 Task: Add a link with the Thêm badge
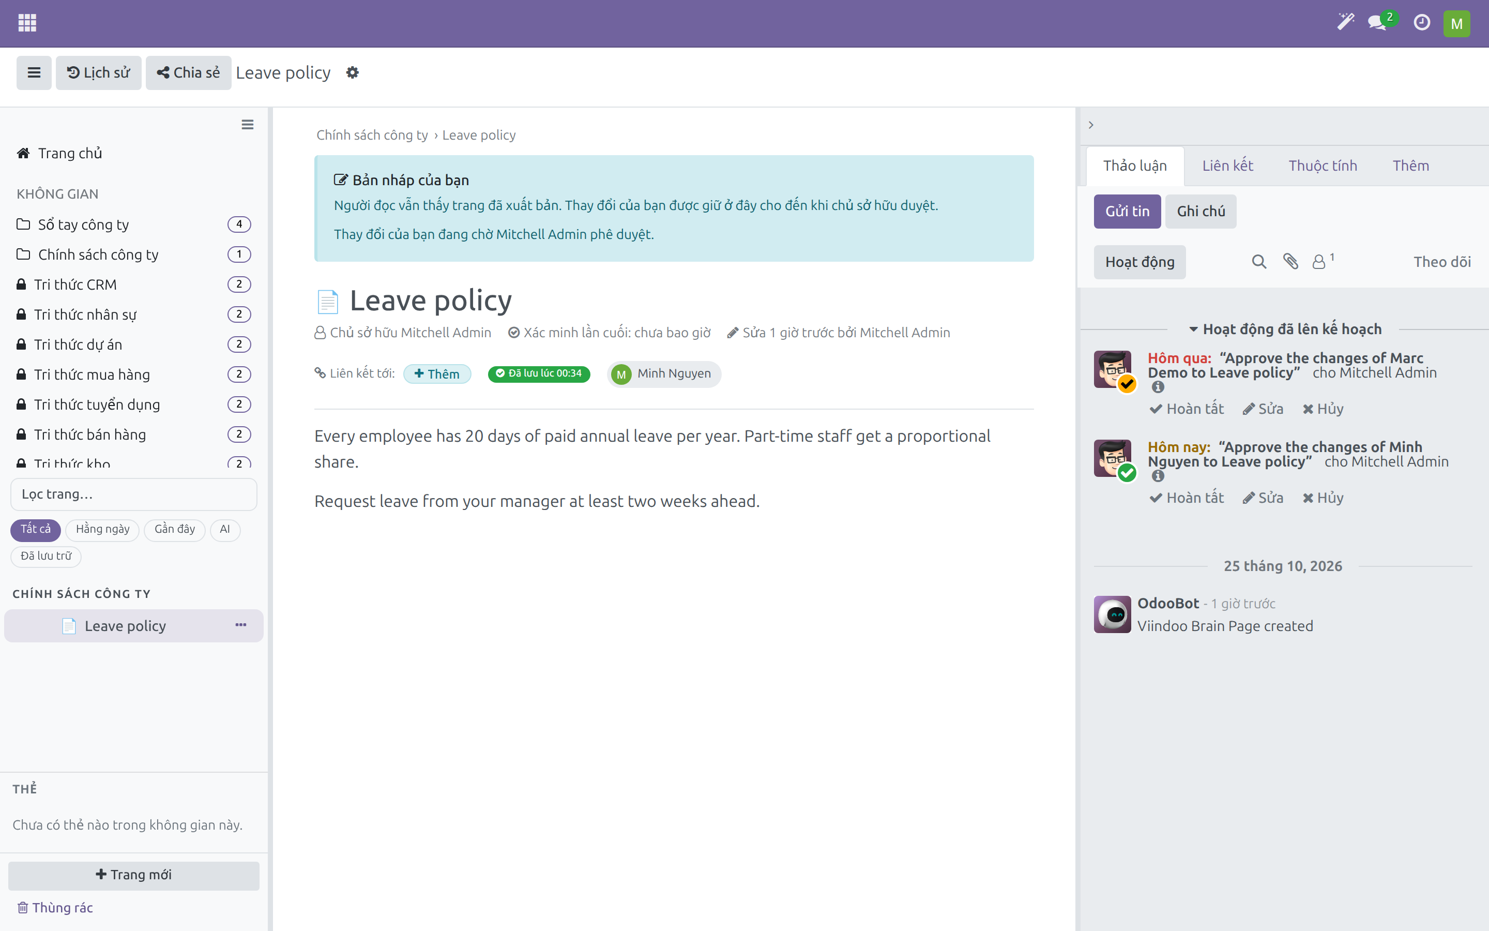point(437,374)
